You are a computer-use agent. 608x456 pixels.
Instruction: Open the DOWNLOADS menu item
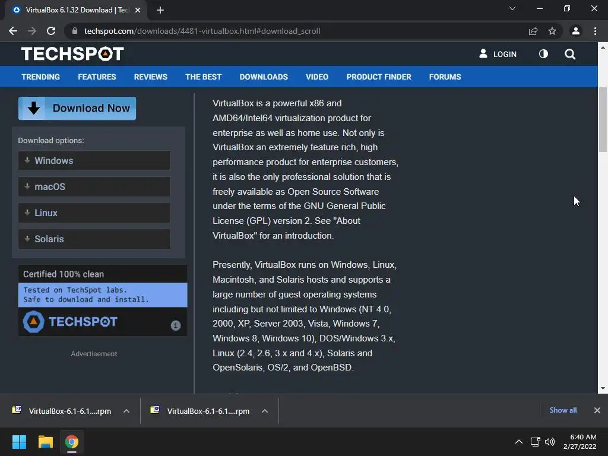[264, 77]
